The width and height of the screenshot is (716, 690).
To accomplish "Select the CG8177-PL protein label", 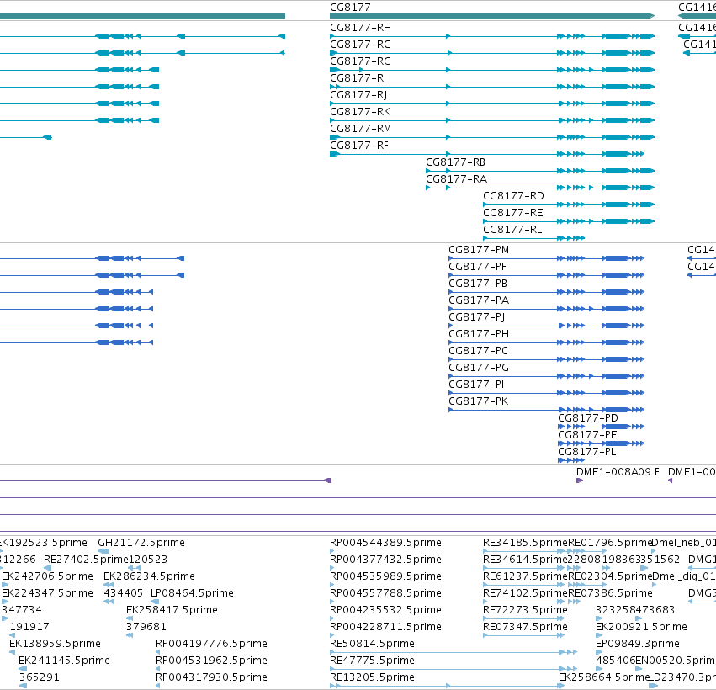I will click(587, 452).
